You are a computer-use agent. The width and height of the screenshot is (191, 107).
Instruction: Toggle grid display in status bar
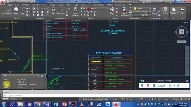110,99
